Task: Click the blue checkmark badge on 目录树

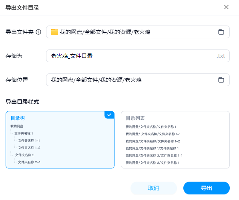Action: click(x=109, y=115)
